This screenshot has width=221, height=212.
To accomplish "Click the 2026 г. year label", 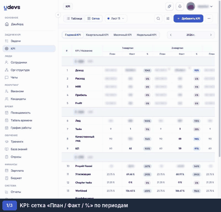I will (x=191, y=35).
